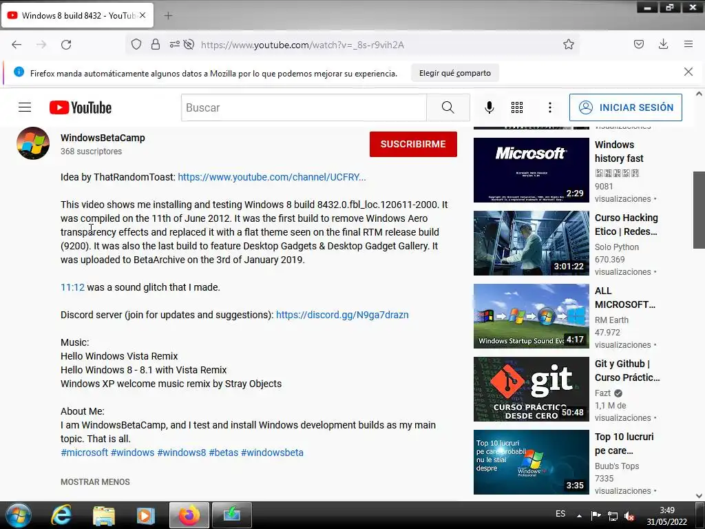
Task: Open the Firefox hamburger menu
Action: 688,44
